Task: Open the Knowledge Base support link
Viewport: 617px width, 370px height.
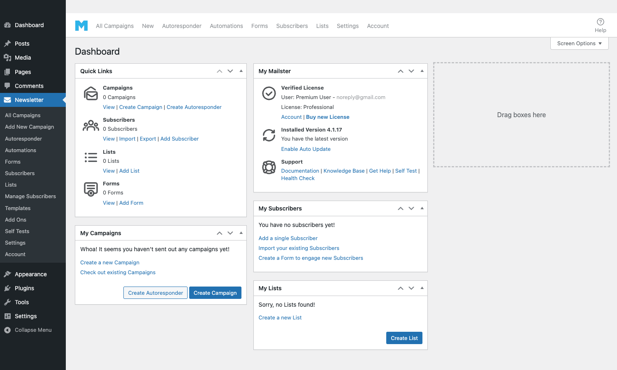Action: click(344, 171)
